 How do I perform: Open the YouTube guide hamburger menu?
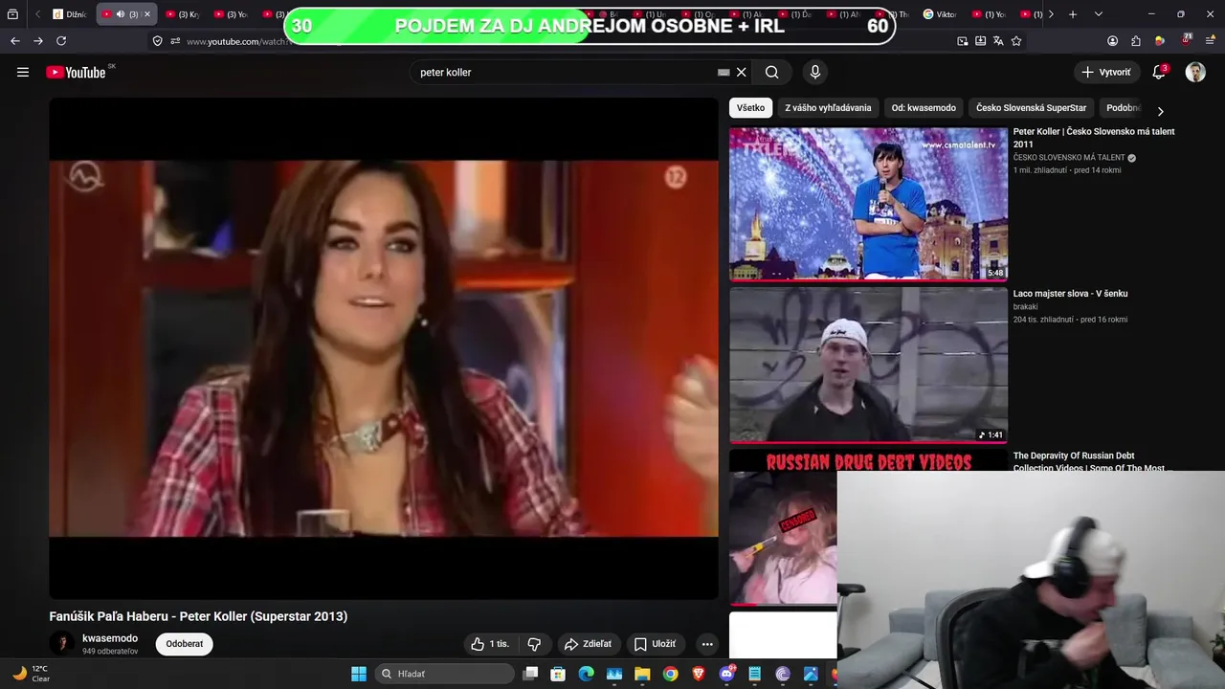coord(23,72)
